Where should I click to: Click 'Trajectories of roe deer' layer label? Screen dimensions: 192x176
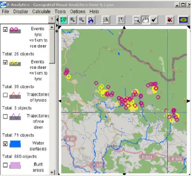[x=38, y=121]
